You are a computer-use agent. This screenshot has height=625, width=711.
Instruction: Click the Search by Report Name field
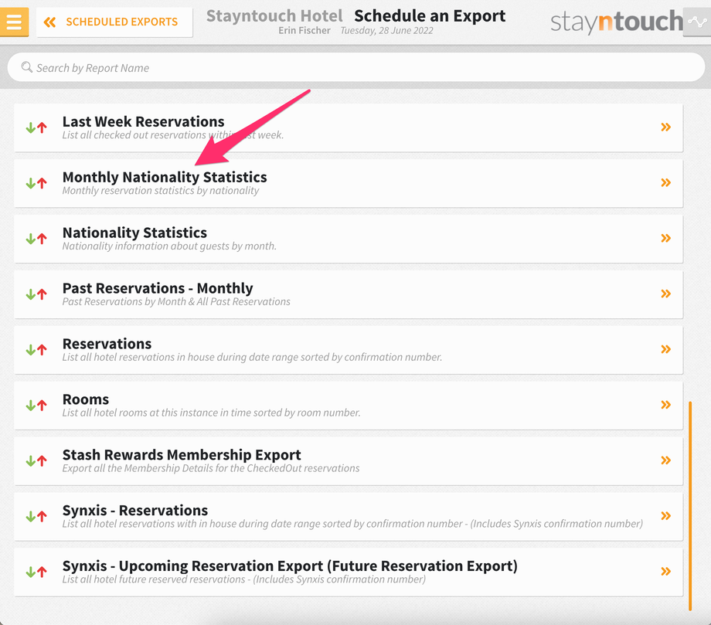point(356,67)
